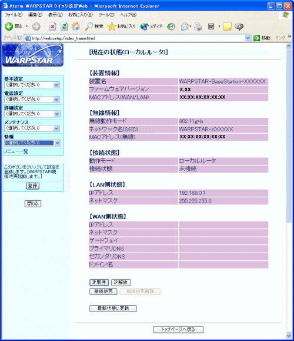
Task: Click the 802.11g+b wireless mode value
Action: click(x=191, y=121)
